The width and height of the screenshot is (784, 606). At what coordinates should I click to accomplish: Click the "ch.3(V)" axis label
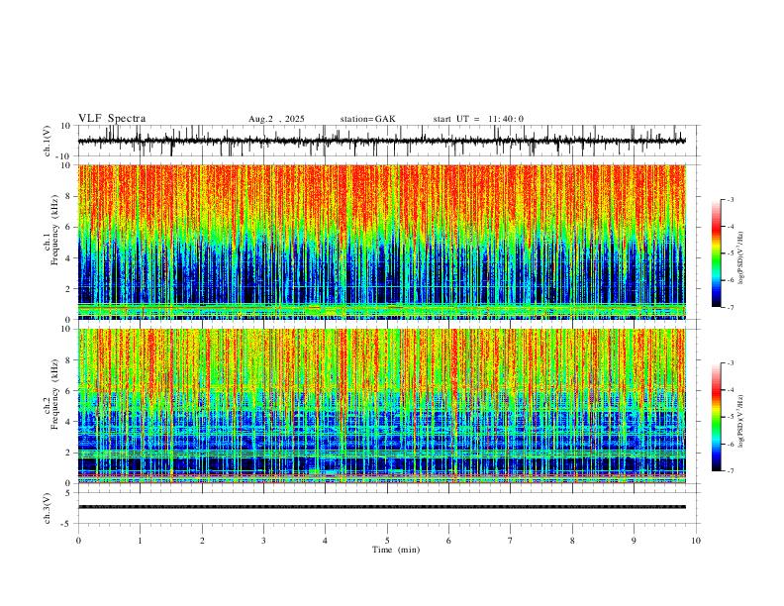click(48, 509)
